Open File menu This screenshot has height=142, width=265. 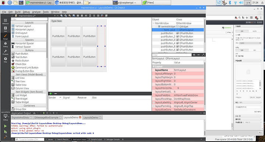tap(4, 12)
